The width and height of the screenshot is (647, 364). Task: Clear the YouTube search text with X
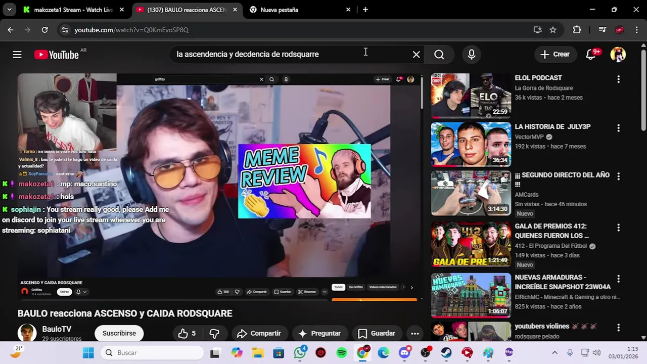416,55
